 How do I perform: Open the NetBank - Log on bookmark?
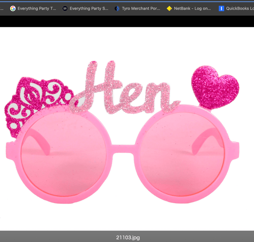coord(192,8)
